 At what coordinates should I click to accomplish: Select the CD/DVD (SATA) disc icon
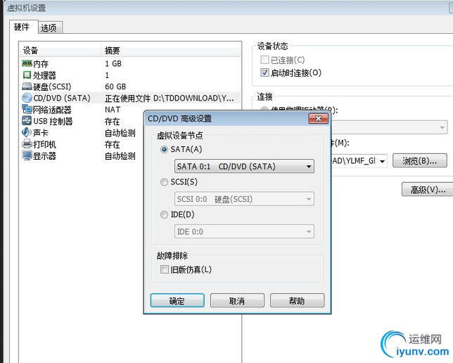pyautogui.click(x=27, y=98)
